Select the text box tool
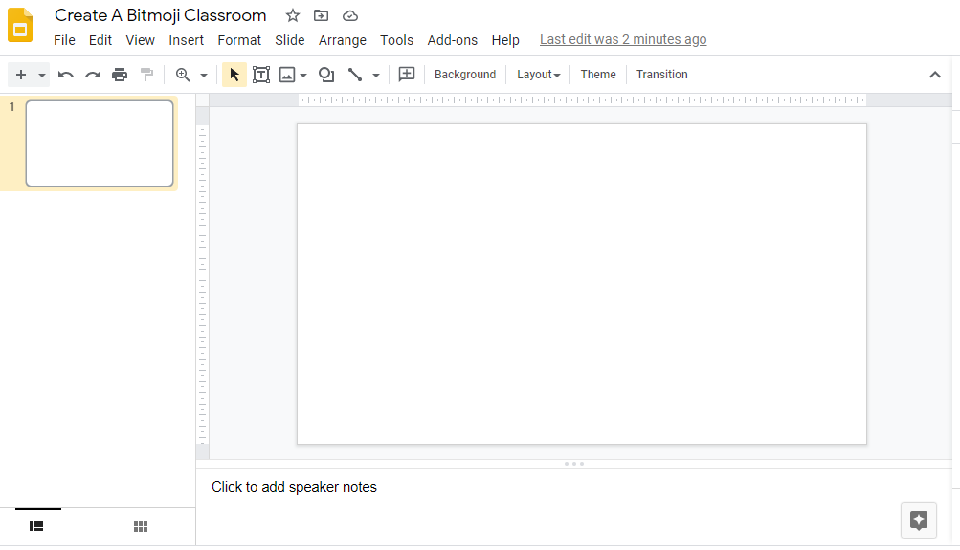This screenshot has height=550, width=960. [261, 75]
